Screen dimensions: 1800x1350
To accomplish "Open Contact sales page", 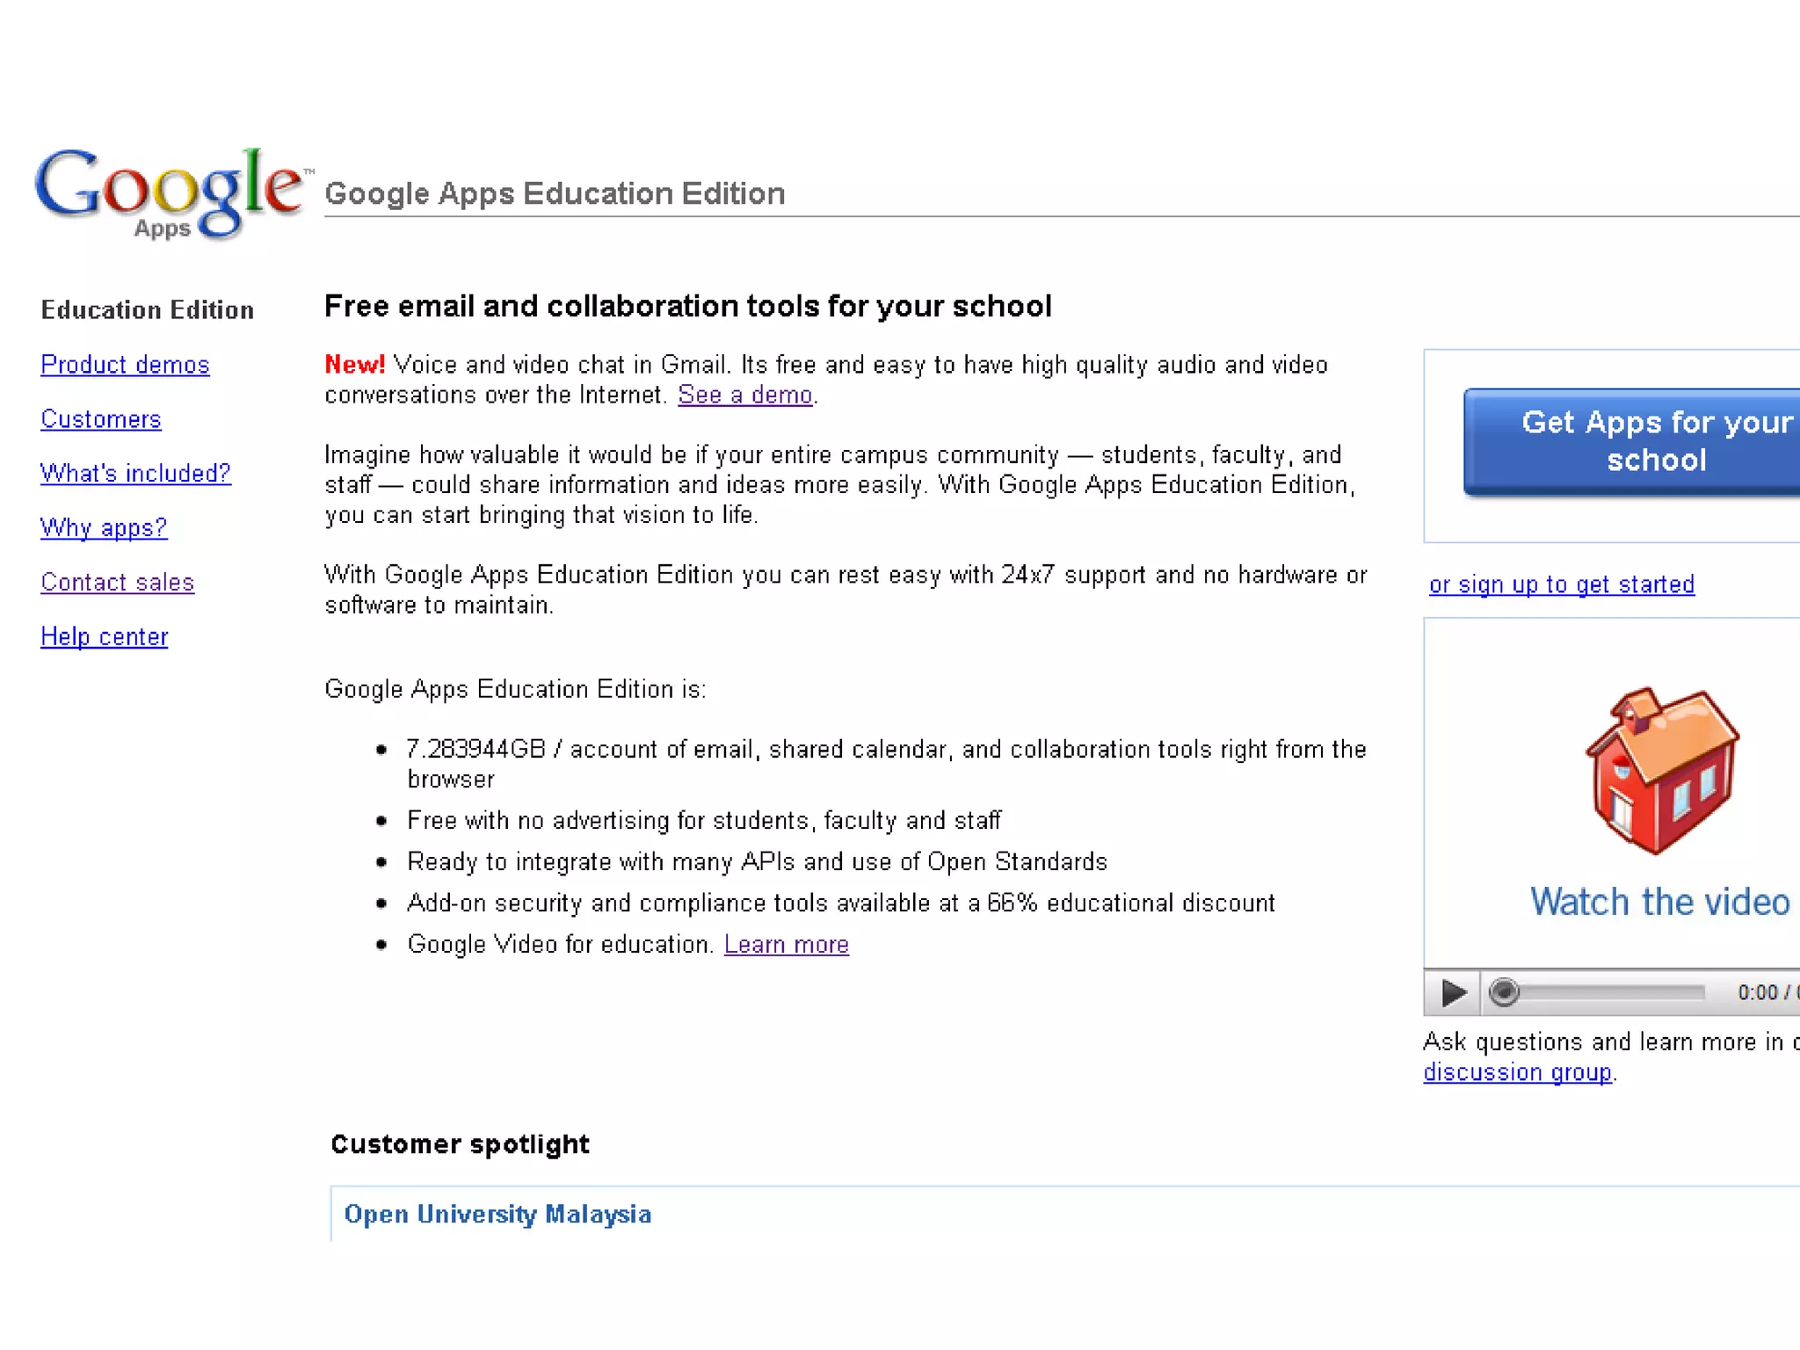I will click(117, 583).
